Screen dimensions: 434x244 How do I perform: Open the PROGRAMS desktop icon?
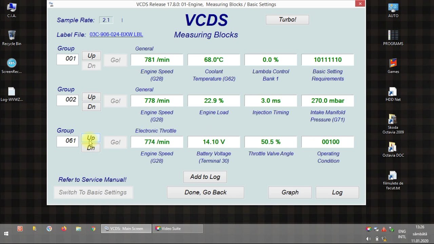coord(393,38)
